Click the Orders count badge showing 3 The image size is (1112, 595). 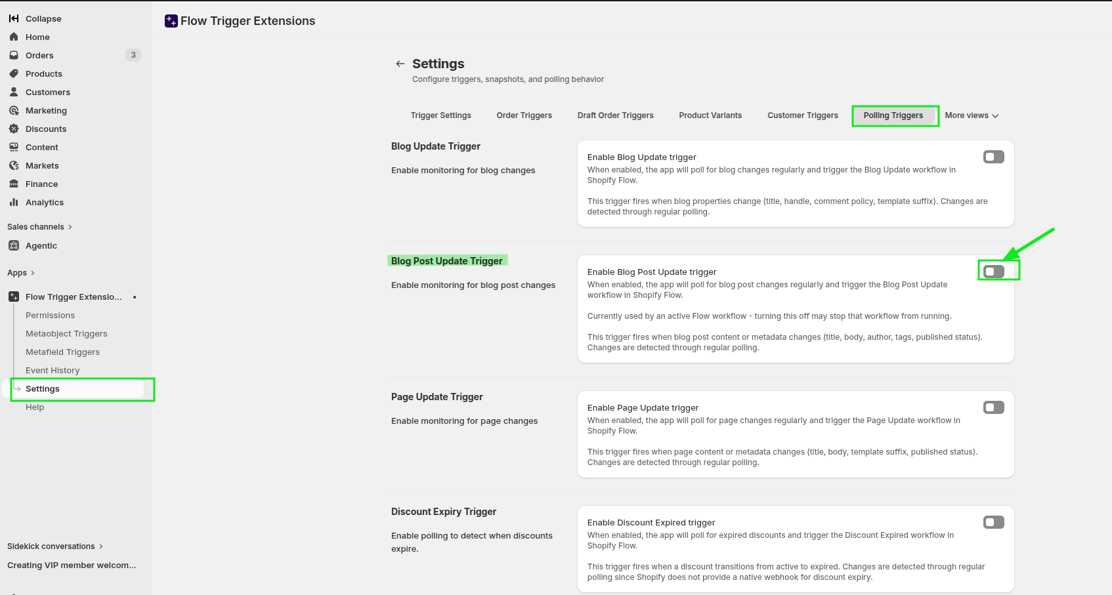[x=133, y=55]
